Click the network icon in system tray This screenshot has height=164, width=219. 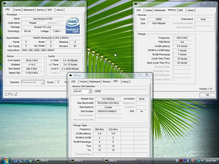point(198,160)
